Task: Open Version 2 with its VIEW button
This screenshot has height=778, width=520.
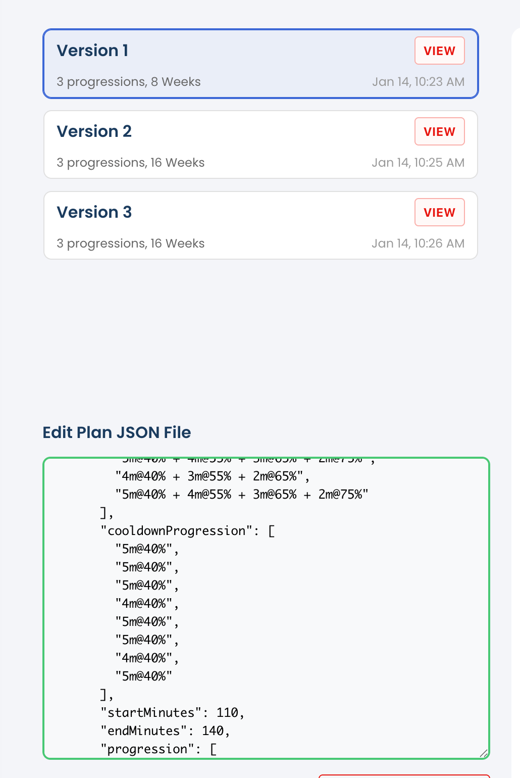Action: click(x=439, y=132)
